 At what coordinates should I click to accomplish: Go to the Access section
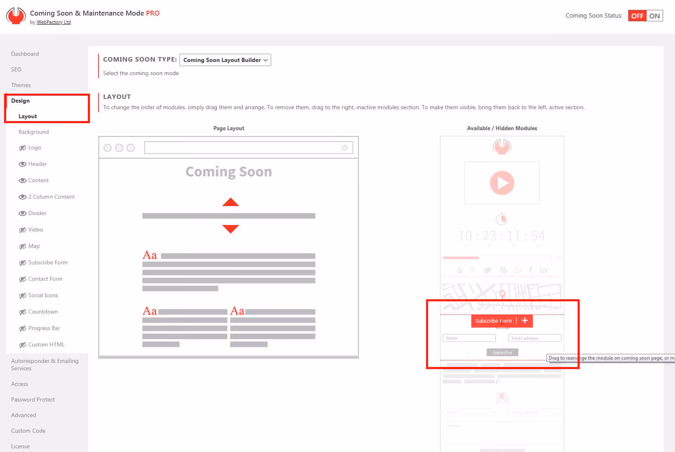pyautogui.click(x=20, y=384)
